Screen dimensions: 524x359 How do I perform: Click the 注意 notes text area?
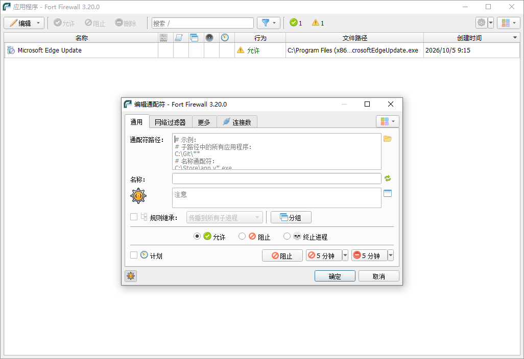click(277, 198)
